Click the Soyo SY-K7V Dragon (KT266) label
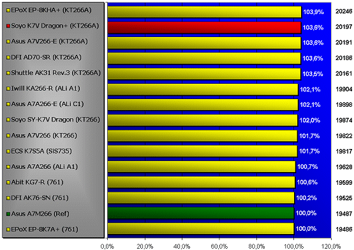Image resolution: width=354 pixels, height=250 pixels. coord(55,120)
